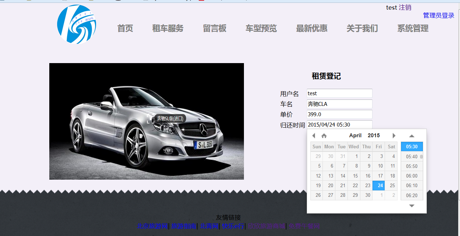Go to next month in calendar
Screen dimensions: 460x236
(x=394, y=135)
